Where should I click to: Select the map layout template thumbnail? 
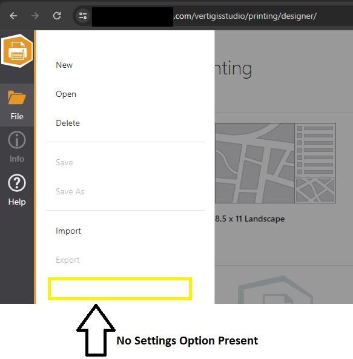tap(275, 163)
